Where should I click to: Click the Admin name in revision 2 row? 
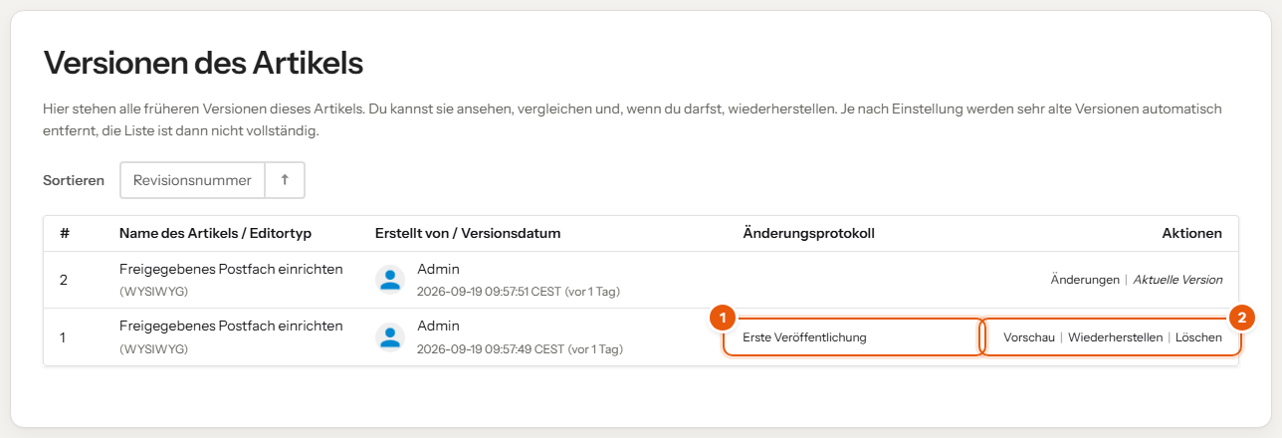point(438,269)
